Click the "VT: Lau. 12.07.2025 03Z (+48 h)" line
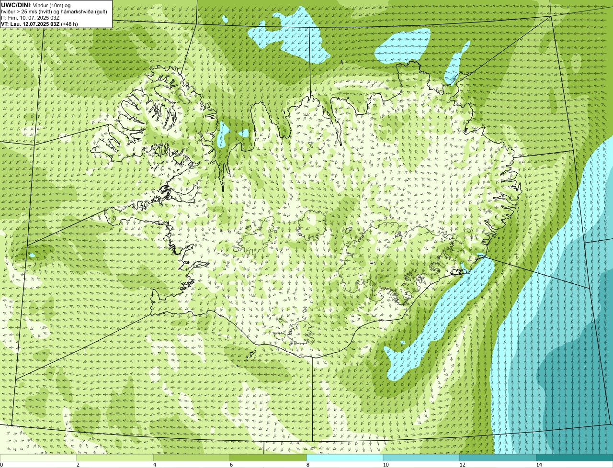Screen dimensions: 613x468 click(39, 23)
